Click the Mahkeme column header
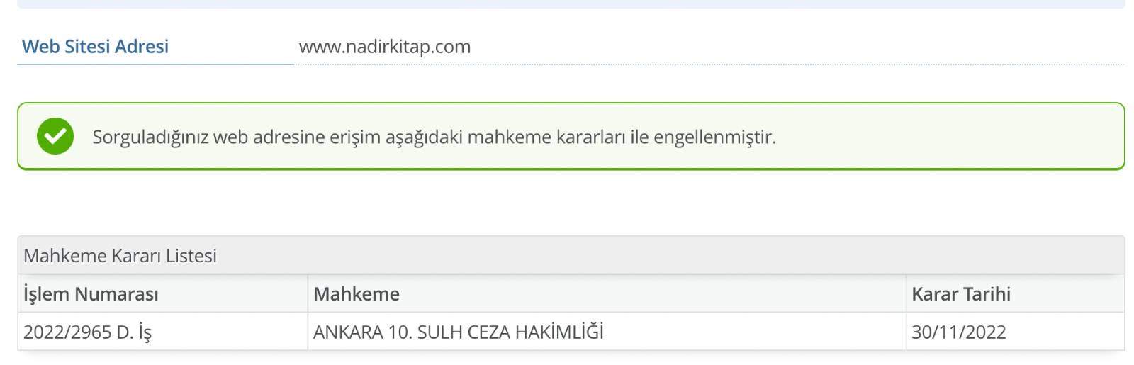The height and width of the screenshot is (365, 1134). (x=357, y=294)
